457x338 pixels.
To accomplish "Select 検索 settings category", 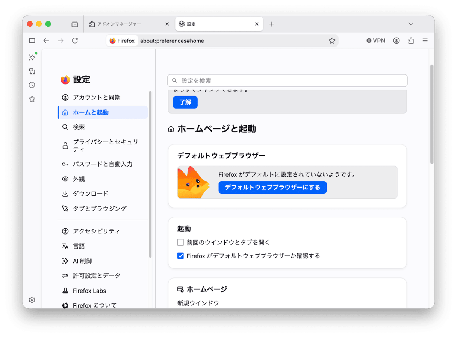I will pos(103,127).
